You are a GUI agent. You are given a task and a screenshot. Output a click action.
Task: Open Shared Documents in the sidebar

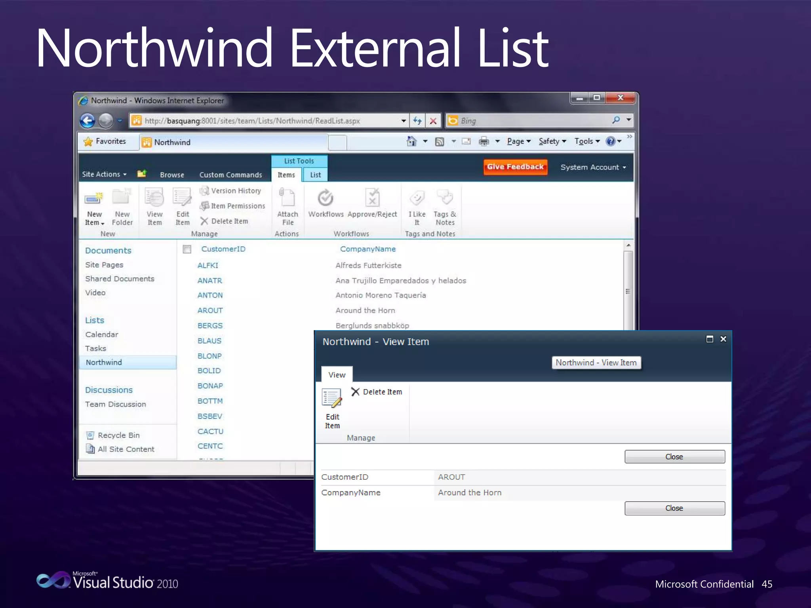pyautogui.click(x=120, y=279)
